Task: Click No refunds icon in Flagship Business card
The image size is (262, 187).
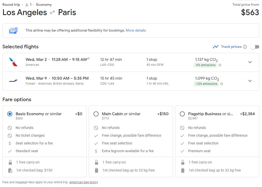Action: point(182,128)
